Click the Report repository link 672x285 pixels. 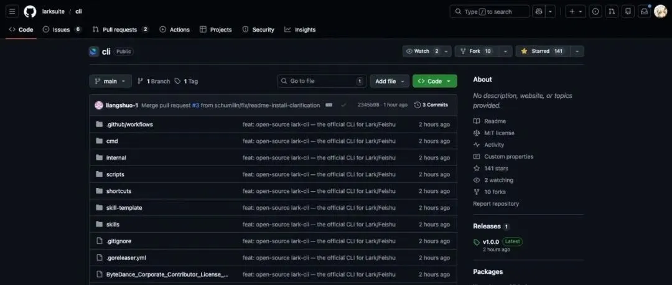coord(496,204)
